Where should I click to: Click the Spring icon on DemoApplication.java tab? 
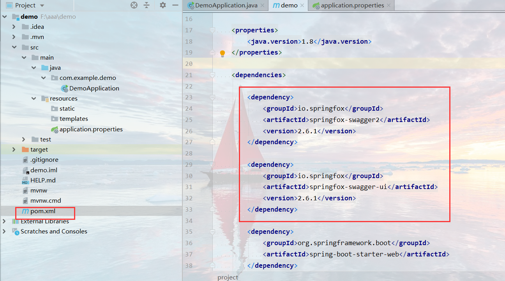point(192,5)
